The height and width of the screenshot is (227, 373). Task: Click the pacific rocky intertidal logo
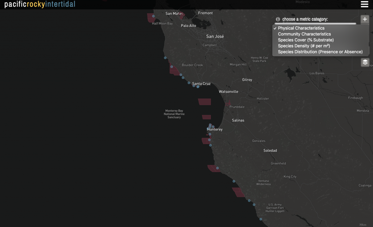pos(40,4)
